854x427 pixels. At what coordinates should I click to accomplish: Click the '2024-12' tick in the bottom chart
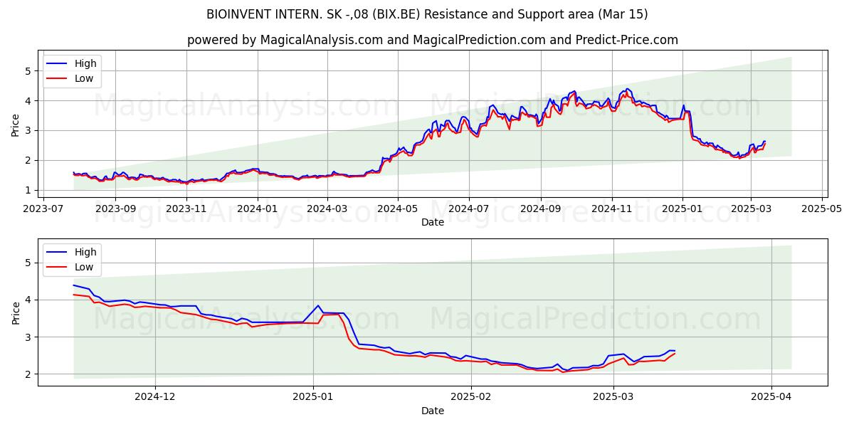155,398
